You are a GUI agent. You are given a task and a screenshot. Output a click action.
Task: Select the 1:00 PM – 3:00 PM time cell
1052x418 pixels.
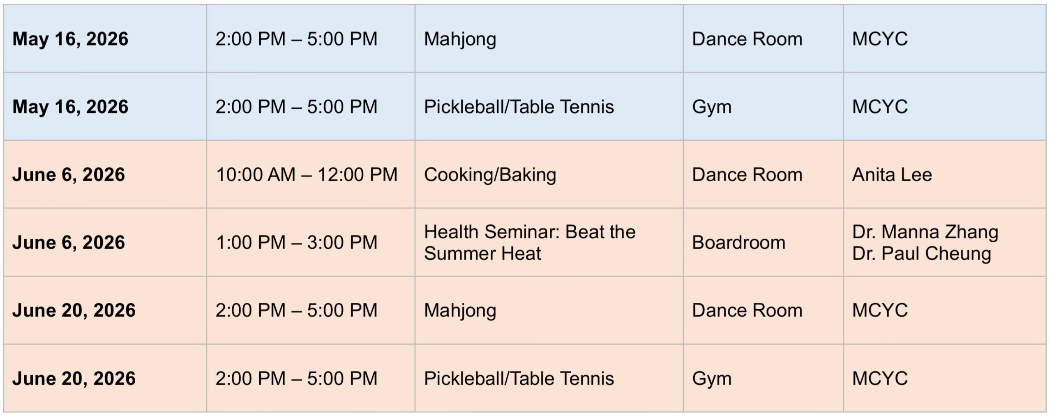(296, 242)
